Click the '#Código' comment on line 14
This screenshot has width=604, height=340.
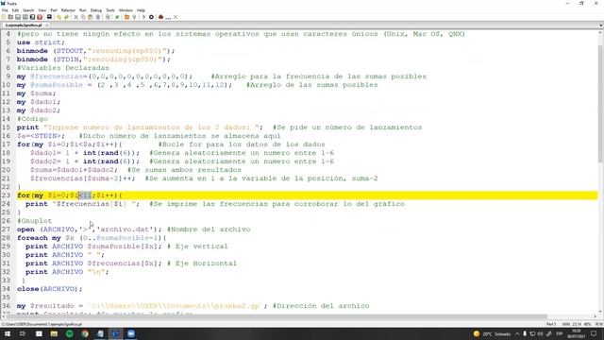[32, 119]
